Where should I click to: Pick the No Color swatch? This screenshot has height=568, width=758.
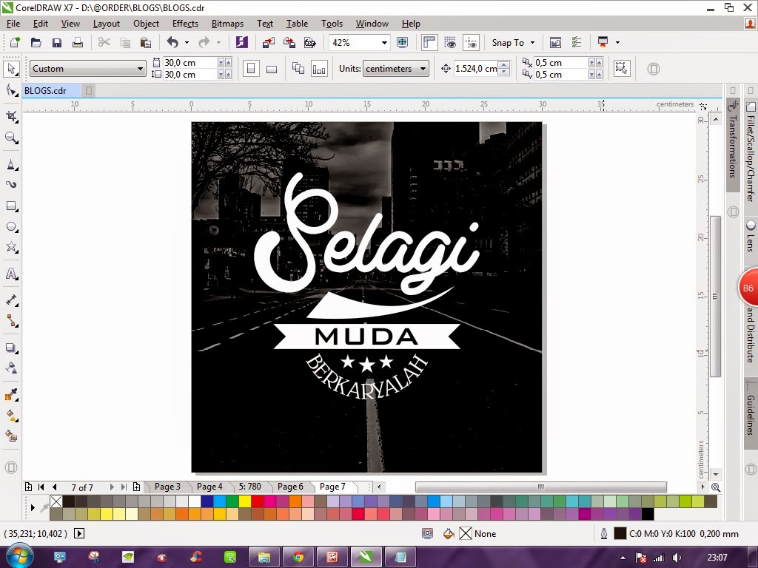coord(56,501)
